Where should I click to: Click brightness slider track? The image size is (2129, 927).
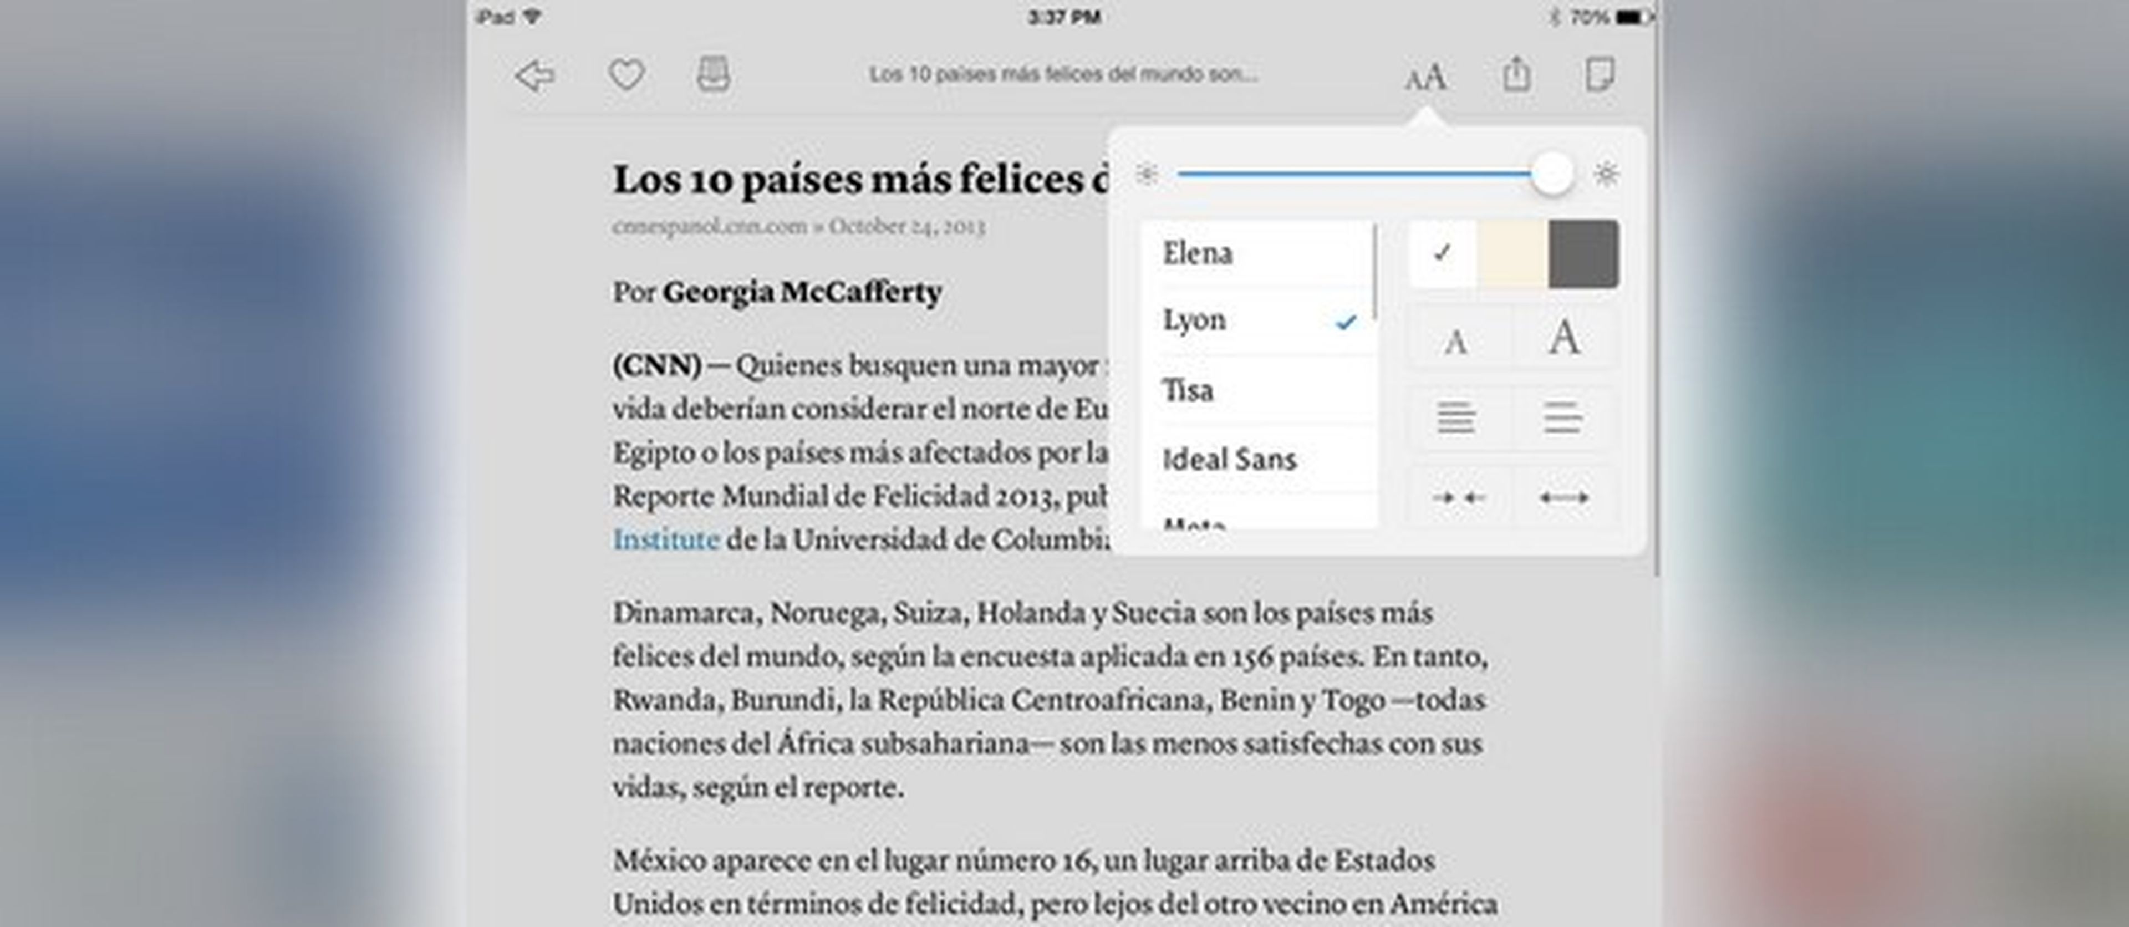click(1356, 174)
